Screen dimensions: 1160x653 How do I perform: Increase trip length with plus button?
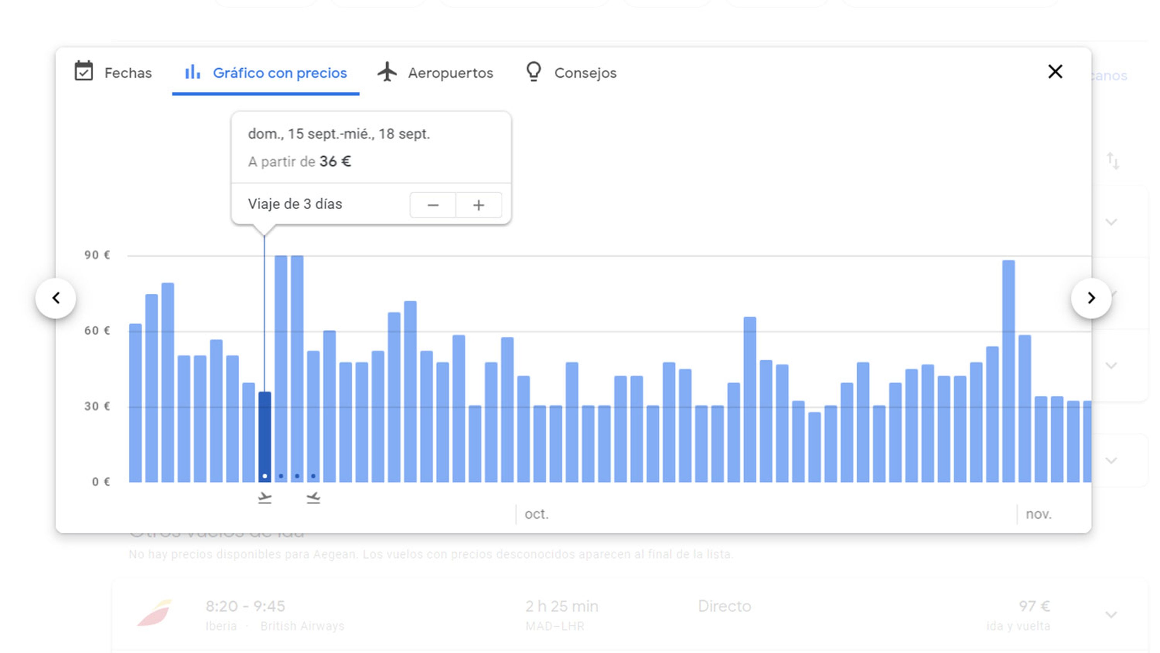point(478,205)
